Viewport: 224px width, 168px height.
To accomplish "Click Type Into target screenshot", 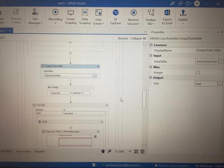I will pyautogui.click(x=69, y=141).
